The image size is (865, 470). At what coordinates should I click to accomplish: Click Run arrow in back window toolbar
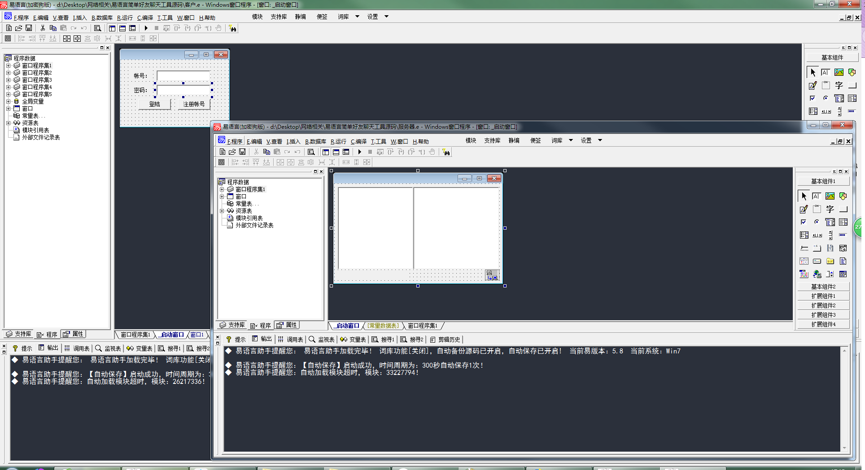click(146, 28)
